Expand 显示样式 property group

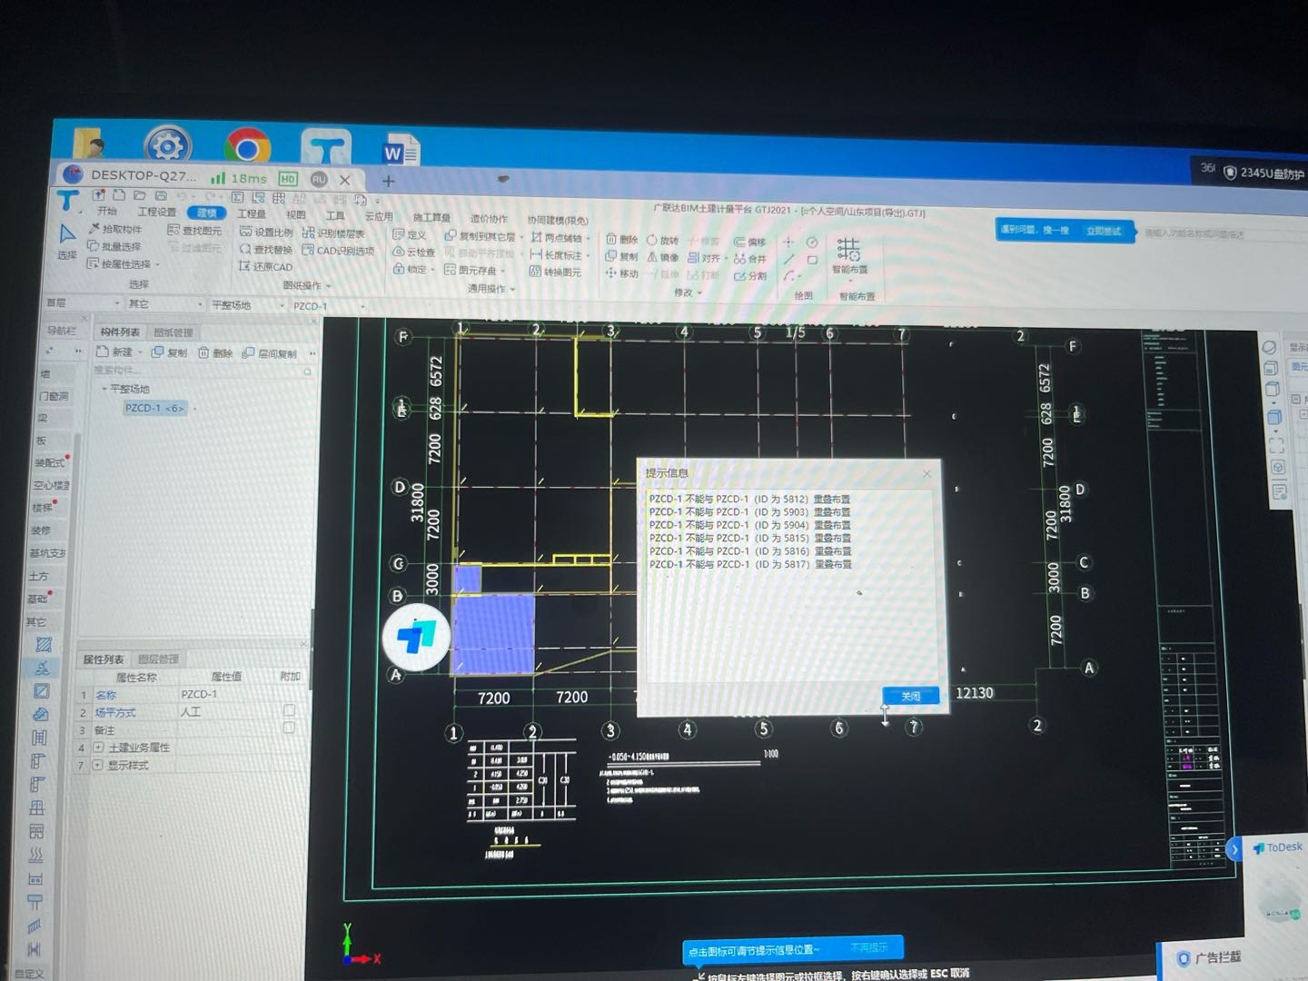click(97, 766)
